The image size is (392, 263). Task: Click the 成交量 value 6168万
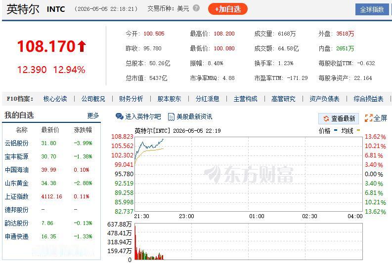(x=287, y=34)
